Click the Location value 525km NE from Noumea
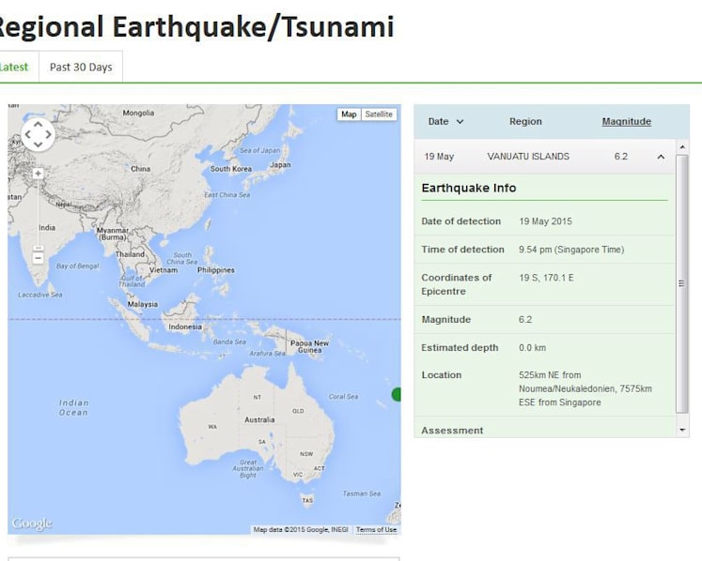The width and height of the screenshot is (702, 561). tap(585, 388)
